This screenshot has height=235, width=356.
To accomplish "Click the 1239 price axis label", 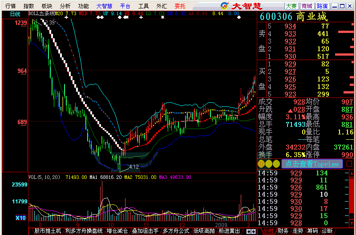I will (21, 23).
